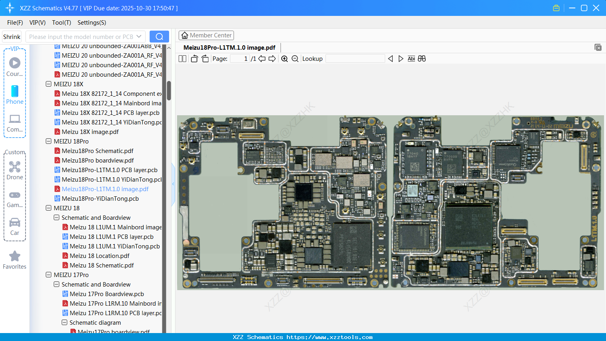
Task: Open the Drone category
Action: 15,170
